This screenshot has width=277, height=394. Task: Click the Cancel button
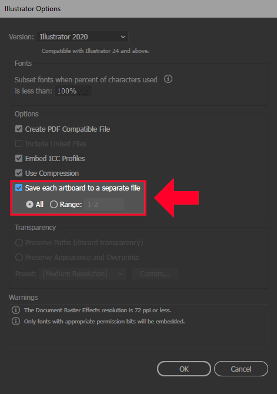click(241, 369)
